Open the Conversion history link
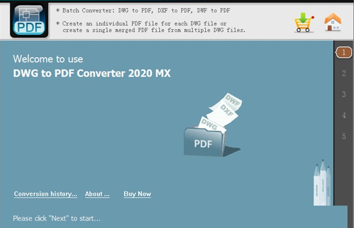Viewport: 354px width, 228px height. click(x=46, y=194)
